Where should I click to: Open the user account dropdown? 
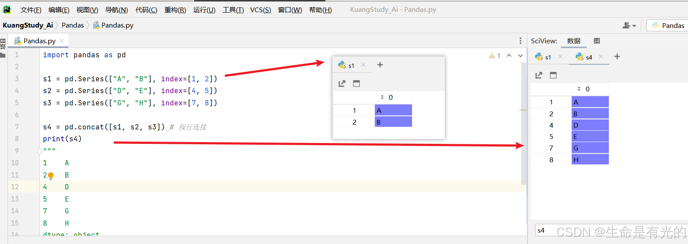[629, 25]
